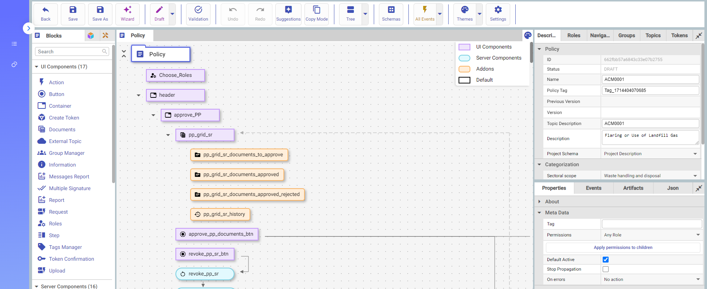
Task: Click the palette legend icon on canvas
Action: tap(528, 35)
